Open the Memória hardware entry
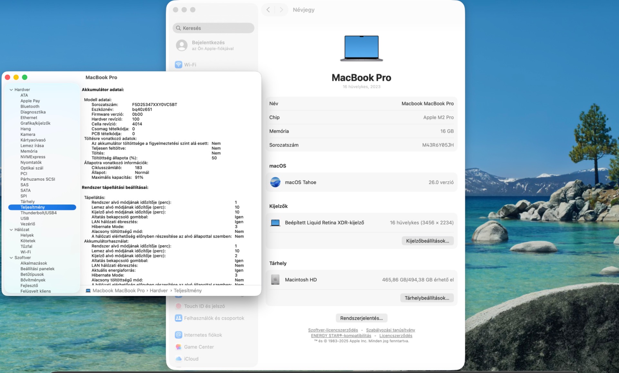This screenshot has width=619, height=373. (x=29, y=151)
